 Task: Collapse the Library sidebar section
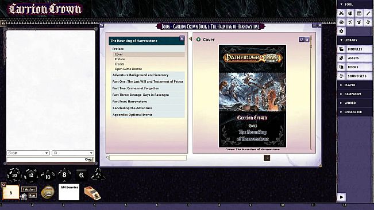click(x=341, y=40)
